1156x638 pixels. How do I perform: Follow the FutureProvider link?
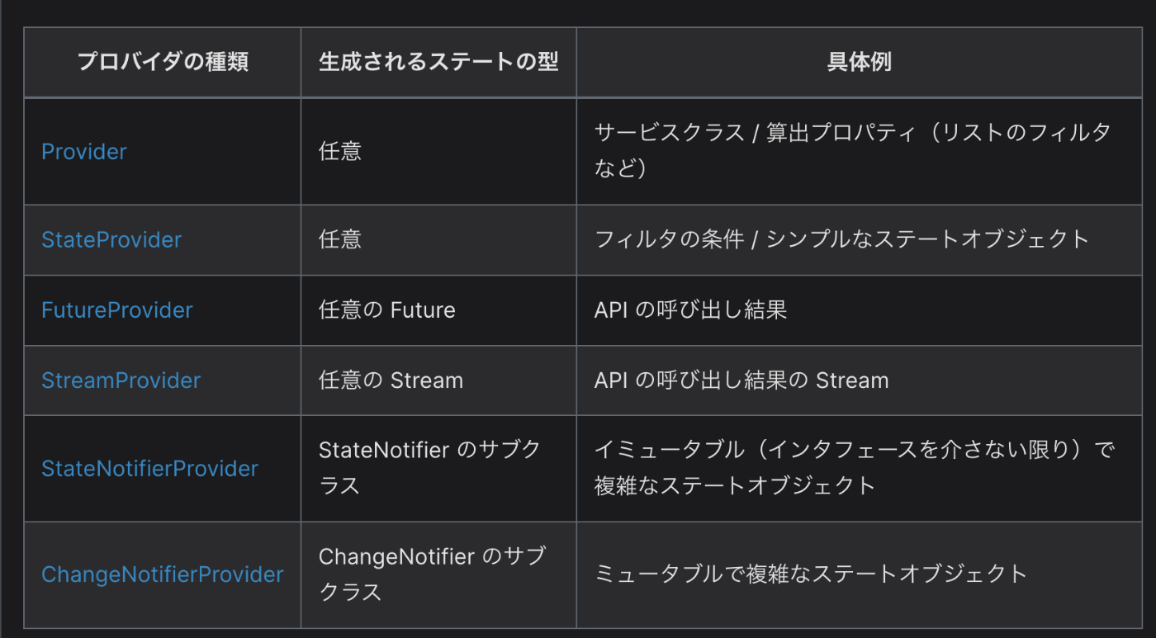pyautogui.click(x=117, y=310)
